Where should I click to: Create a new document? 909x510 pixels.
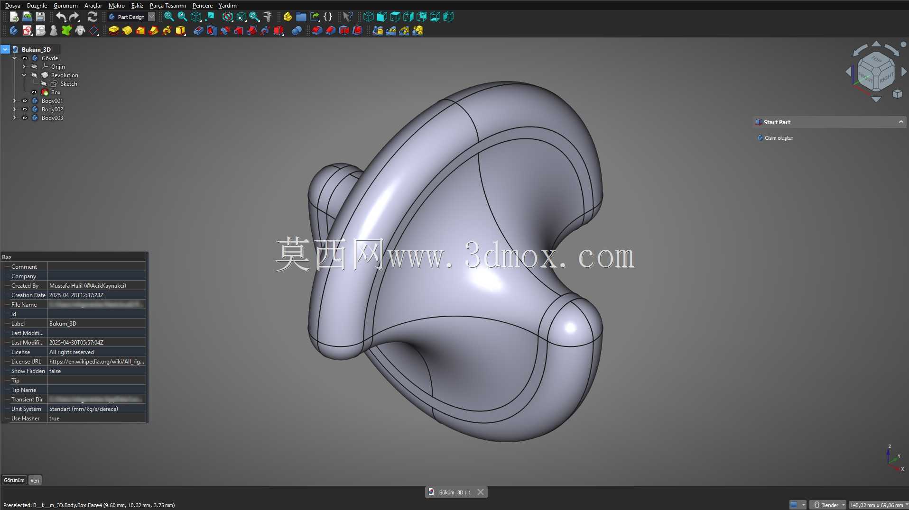[14, 17]
